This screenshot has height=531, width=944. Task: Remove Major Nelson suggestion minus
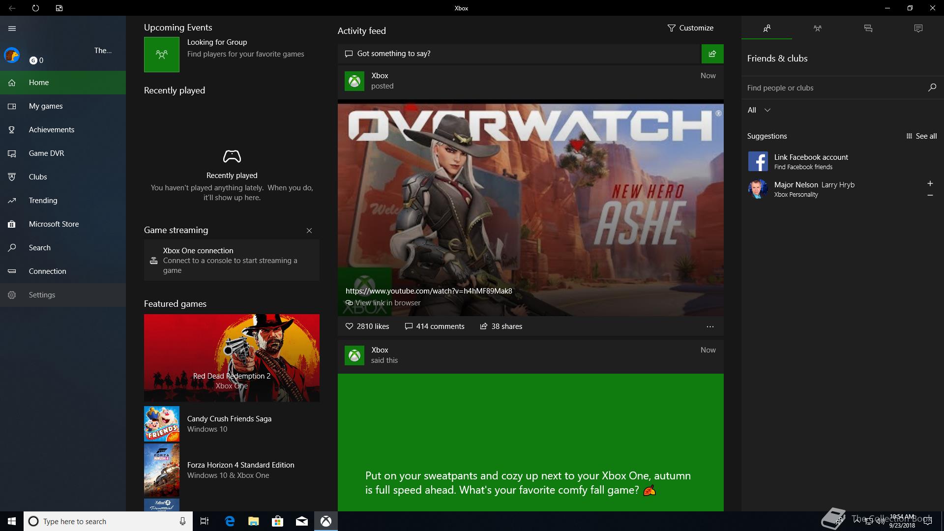[930, 195]
